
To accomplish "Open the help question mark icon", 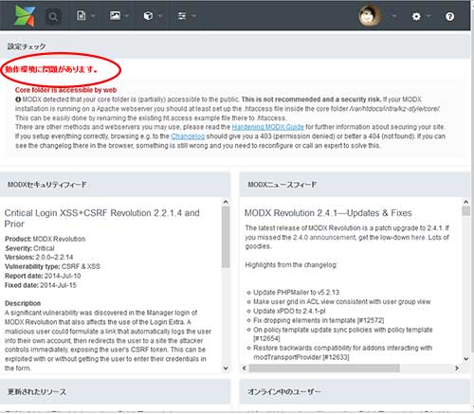I will coord(449,16).
